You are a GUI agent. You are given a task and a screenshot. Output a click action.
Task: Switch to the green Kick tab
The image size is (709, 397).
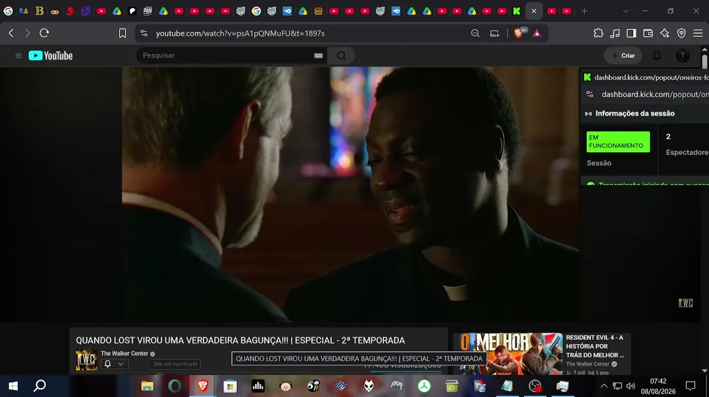tap(517, 11)
